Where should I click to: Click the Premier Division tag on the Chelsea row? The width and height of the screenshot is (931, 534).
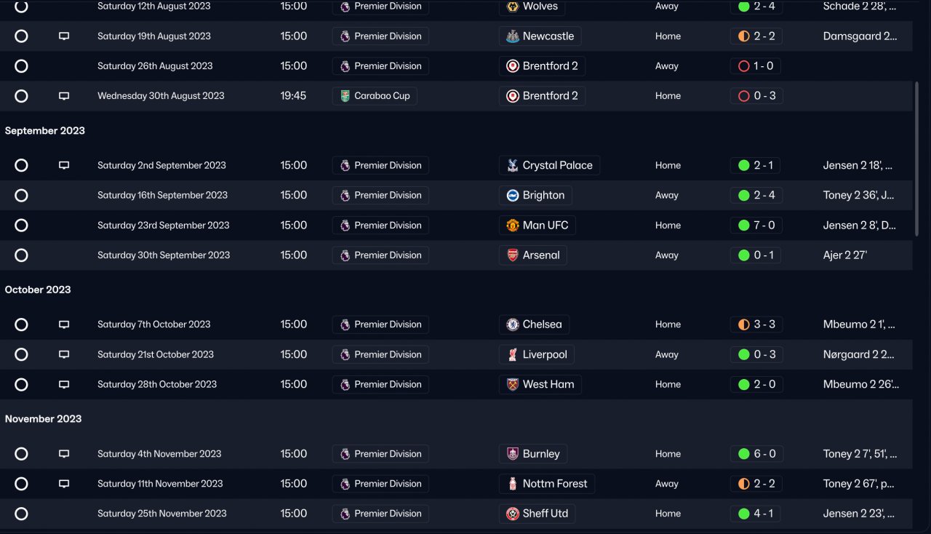coord(380,324)
